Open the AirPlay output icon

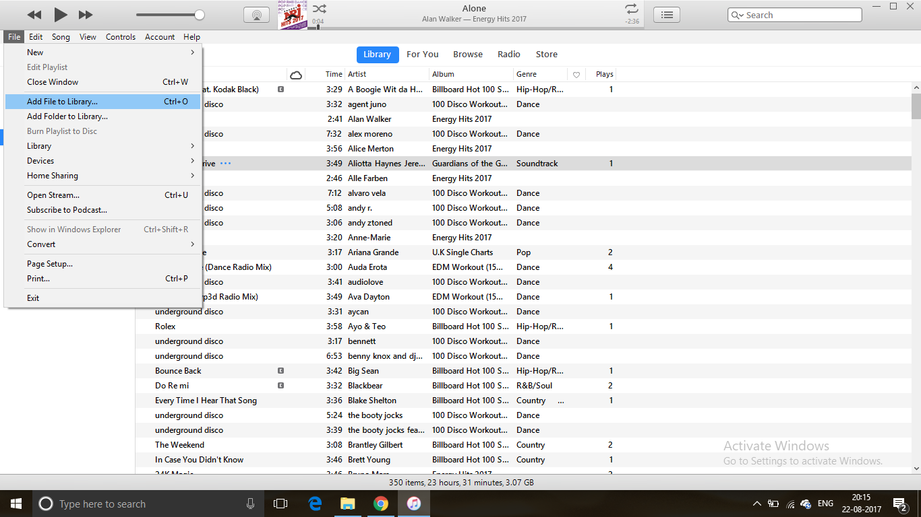(x=256, y=15)
